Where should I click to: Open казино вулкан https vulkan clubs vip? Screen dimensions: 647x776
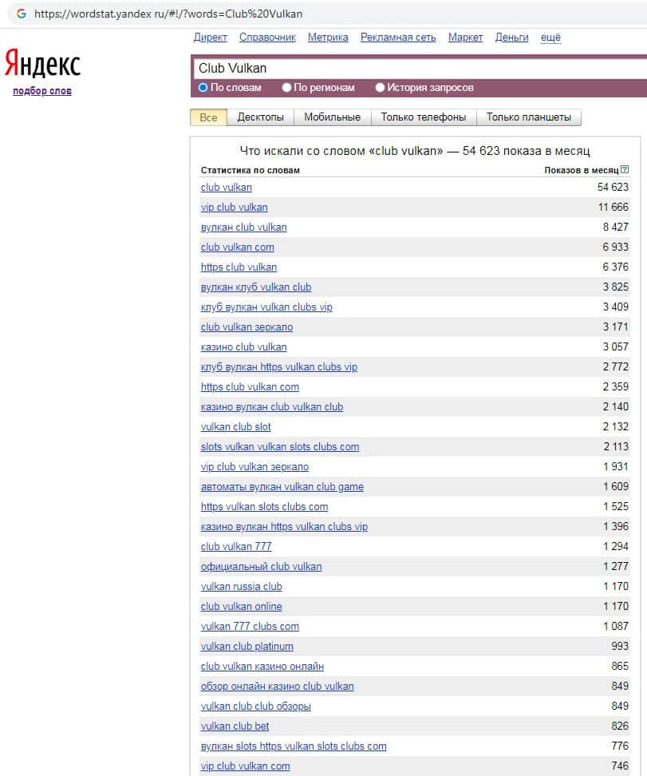pyautogui.click(x=285, y=527)
